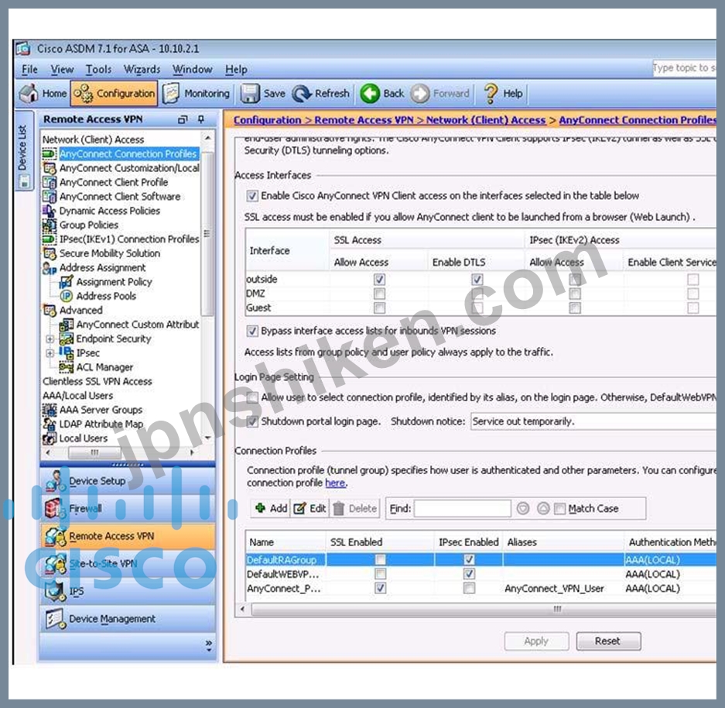This screenshot has height=708, width=725.
Task: Enable SSL Allow Access for Guest interface
Action: pyautogui.click(x=379, y=308)
